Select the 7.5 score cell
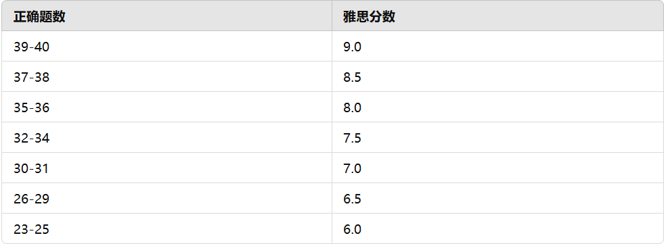 pyautogui.click(x=497, y=137)
